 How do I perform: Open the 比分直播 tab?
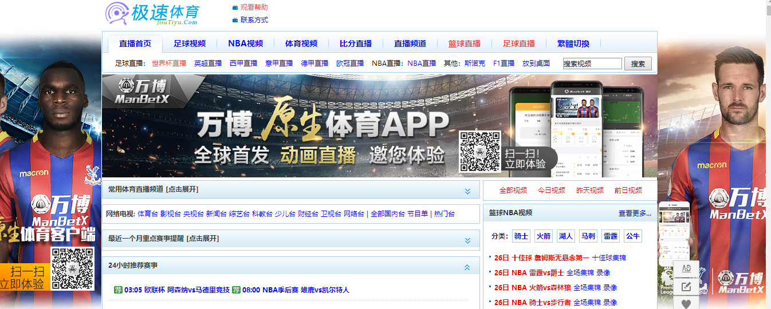[356, 43]
